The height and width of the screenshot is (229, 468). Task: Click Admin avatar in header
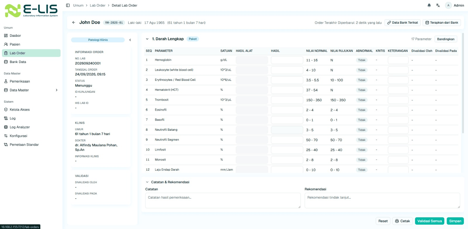448,5
